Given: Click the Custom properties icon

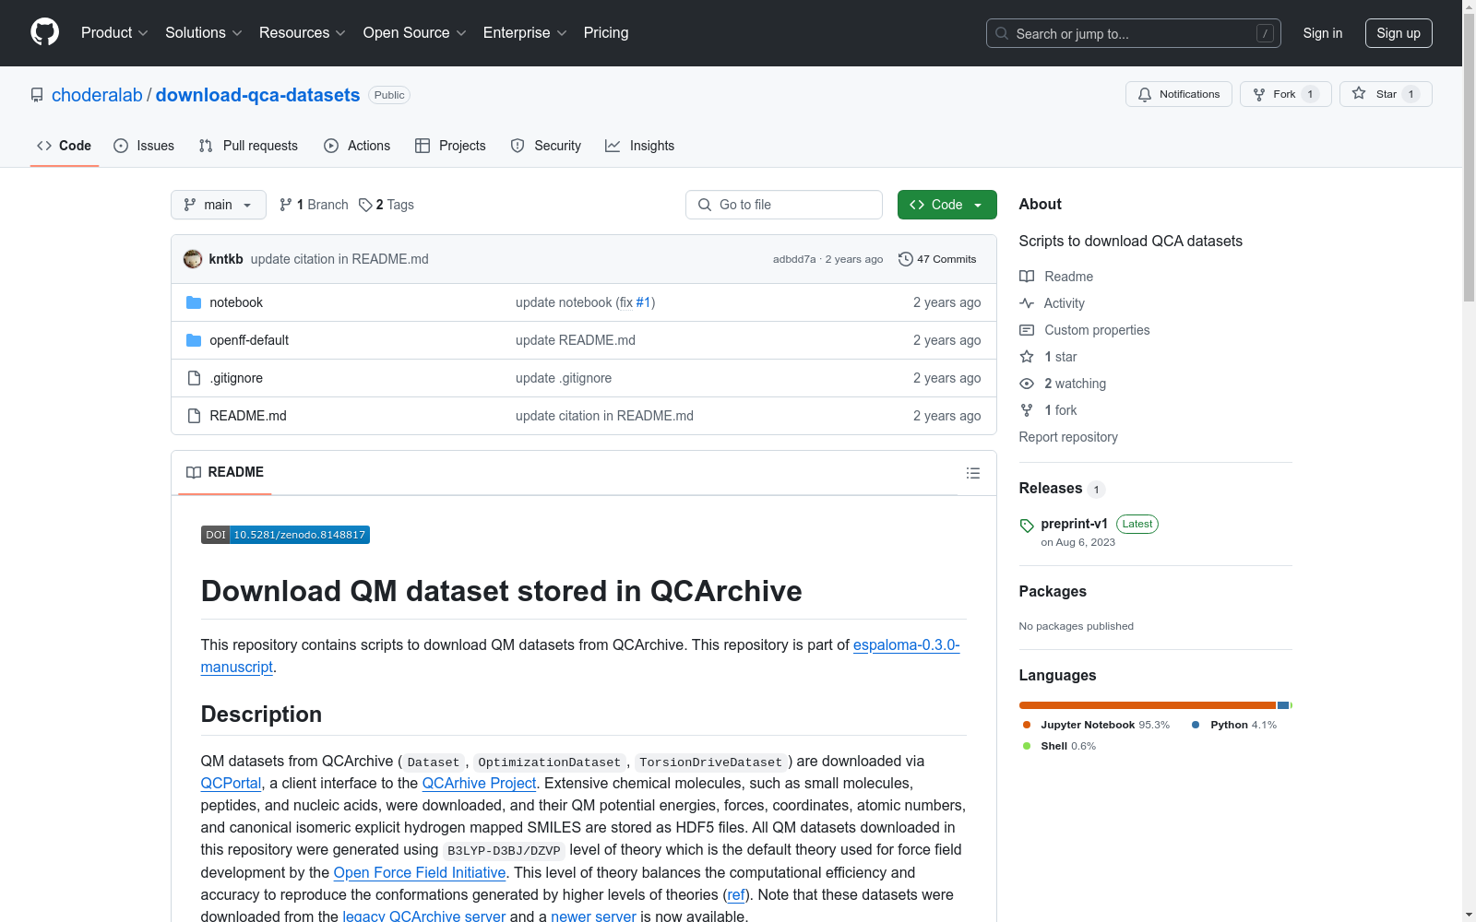Looking at the screenshot, I should click(1027, 330).
